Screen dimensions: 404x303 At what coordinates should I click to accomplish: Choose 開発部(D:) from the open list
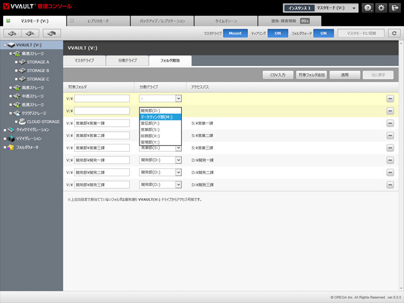[x=160, y=111]
